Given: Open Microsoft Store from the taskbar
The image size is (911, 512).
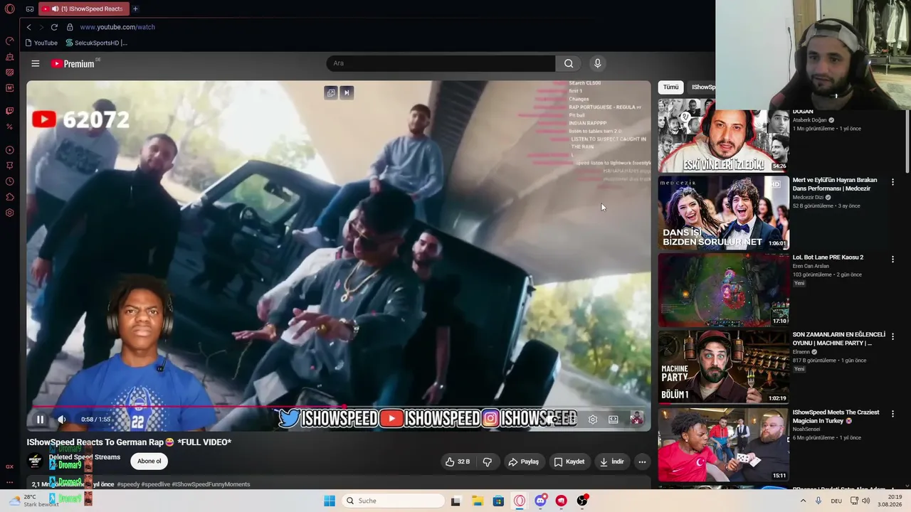Looking at the screenshot, I should [498, 501].
